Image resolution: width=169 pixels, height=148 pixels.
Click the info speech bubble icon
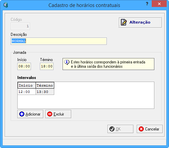[x=67, y=62]
